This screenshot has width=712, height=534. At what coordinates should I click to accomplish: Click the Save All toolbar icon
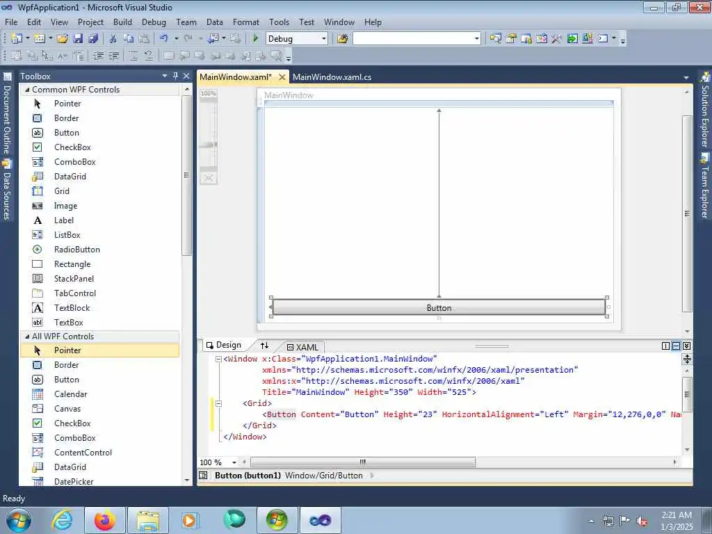(94, 39)
